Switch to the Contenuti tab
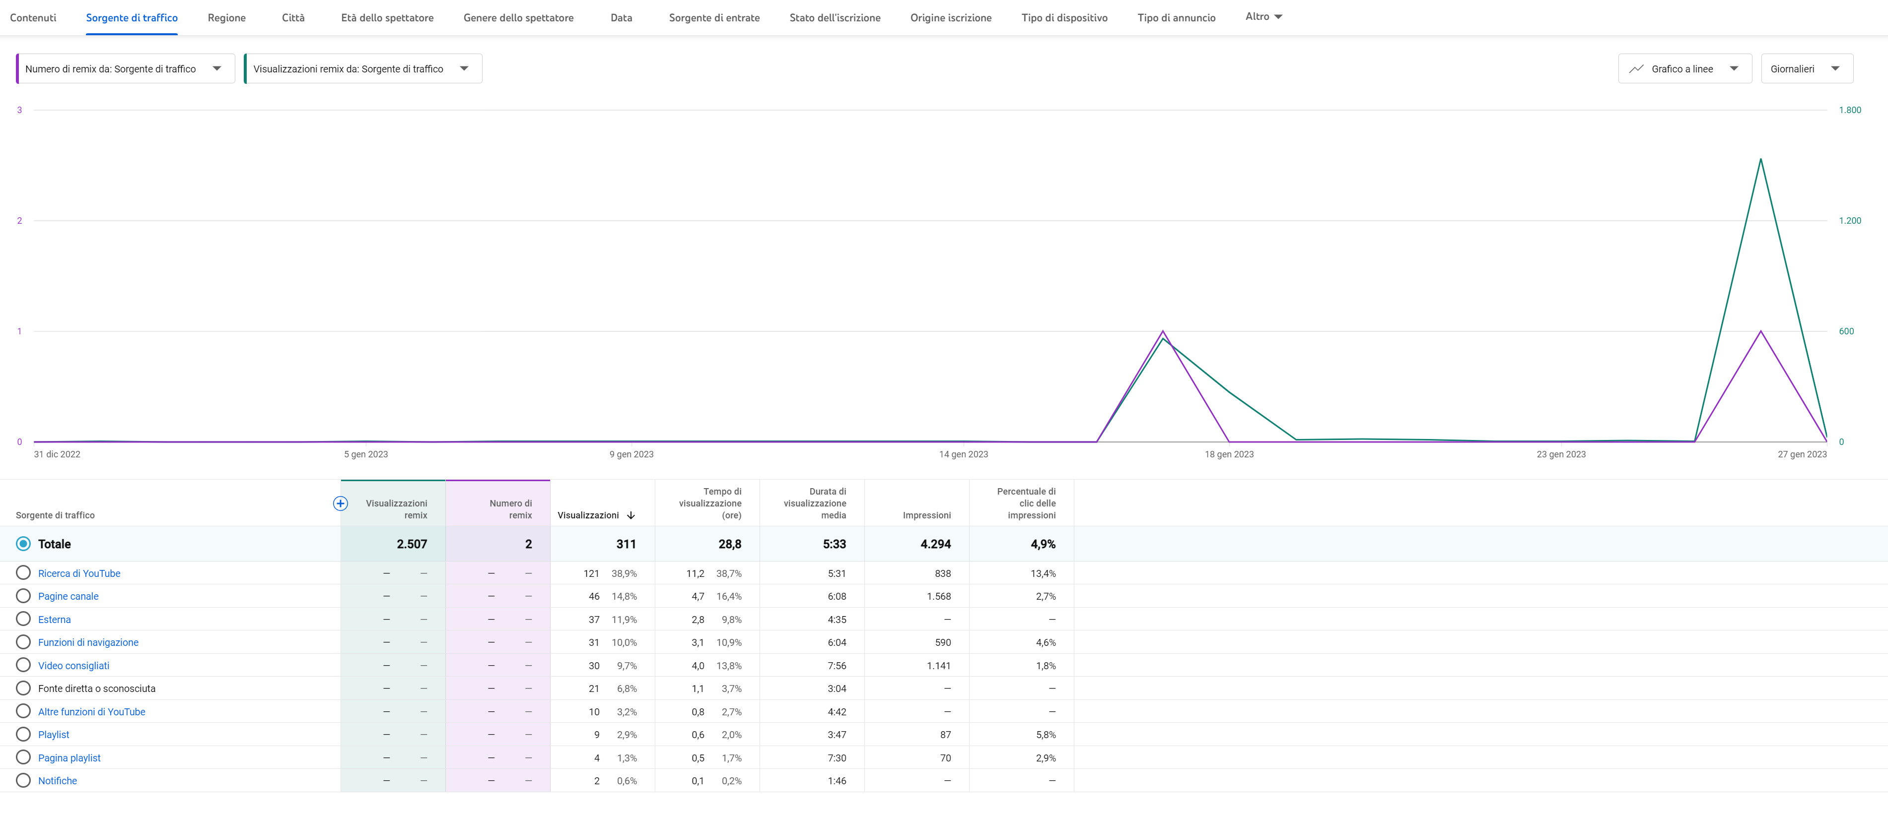This screenshot has width=1888, height=816. tap(33, 17)
